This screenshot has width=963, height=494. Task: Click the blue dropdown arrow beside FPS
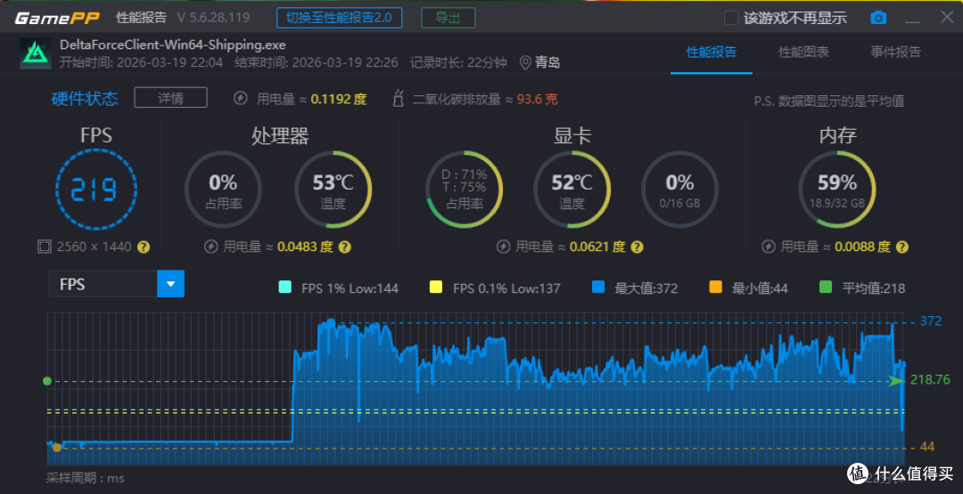coord(170,284)
